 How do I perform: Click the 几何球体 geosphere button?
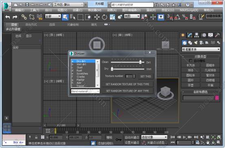(x=210, y=70)
